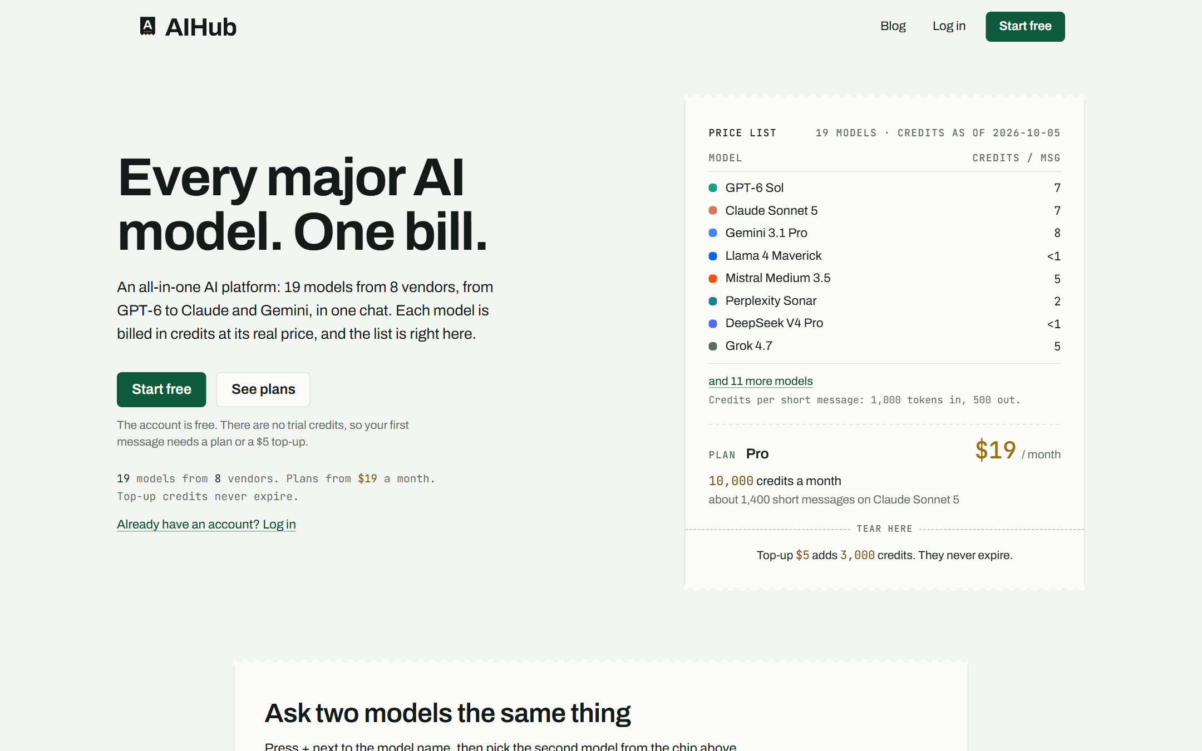Click the blue dot beside Gemini 3.1 Pro
This screenshot has height=751, width=1202.
(713, 233)
